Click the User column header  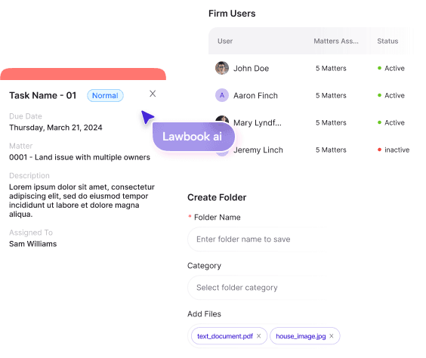[225, 41]
